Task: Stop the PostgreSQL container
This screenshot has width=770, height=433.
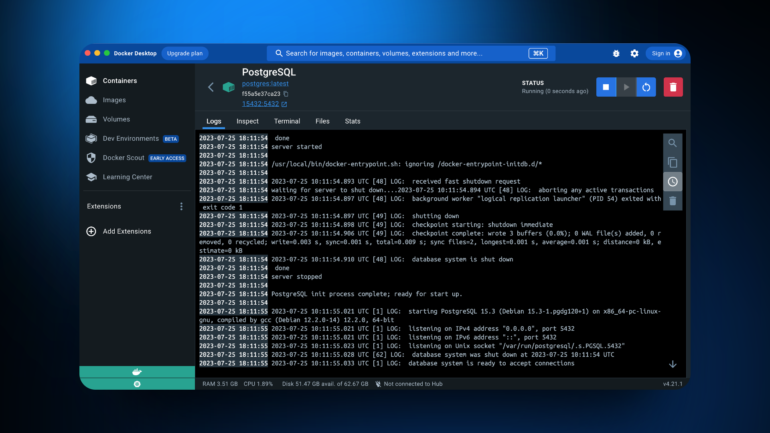Action: click(606, 87)
